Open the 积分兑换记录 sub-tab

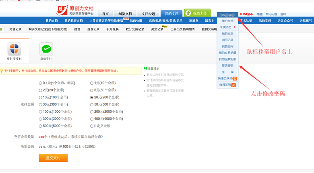135,29
